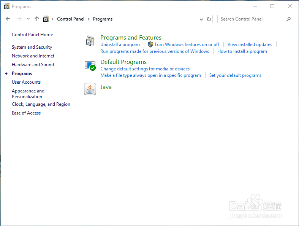Click How to install a program
Viewport: 299px width, 226px height.
tap(242, 51)
